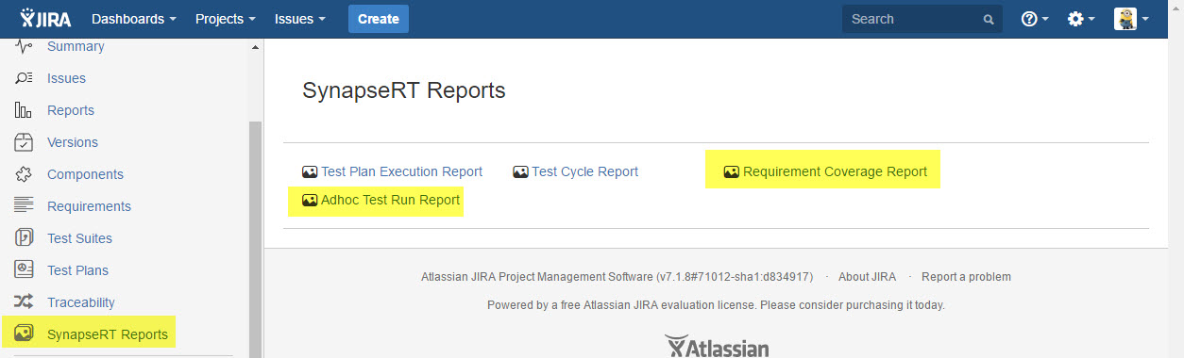Select the Reports bar chart icon
Viewport: 1184px width, 358px height.
(x=25, y=110)
